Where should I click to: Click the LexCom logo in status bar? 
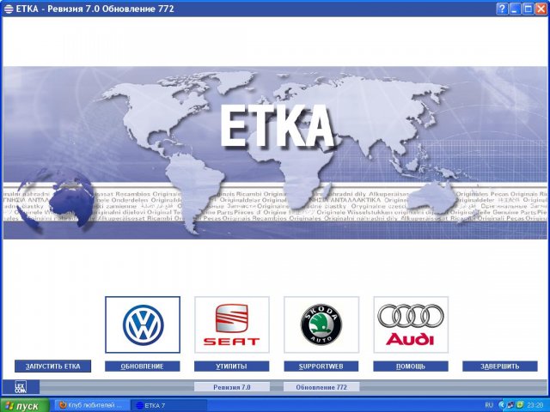click(x=21, y=387)
